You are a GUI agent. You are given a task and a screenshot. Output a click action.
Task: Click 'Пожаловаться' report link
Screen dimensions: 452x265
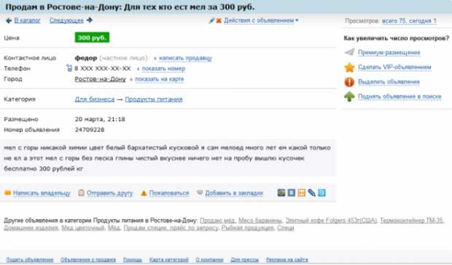coord(169,193)
